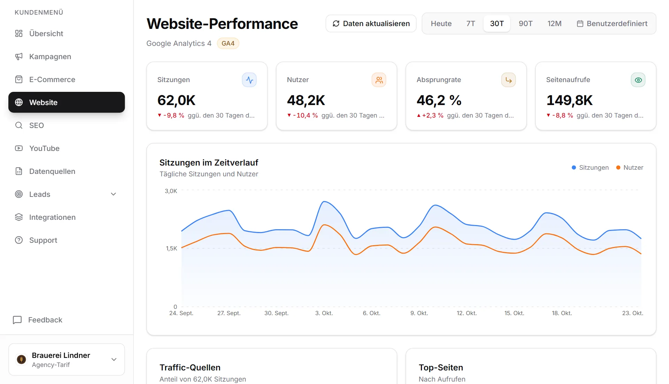Click the YouTube play icon

[x=19, y=148]
